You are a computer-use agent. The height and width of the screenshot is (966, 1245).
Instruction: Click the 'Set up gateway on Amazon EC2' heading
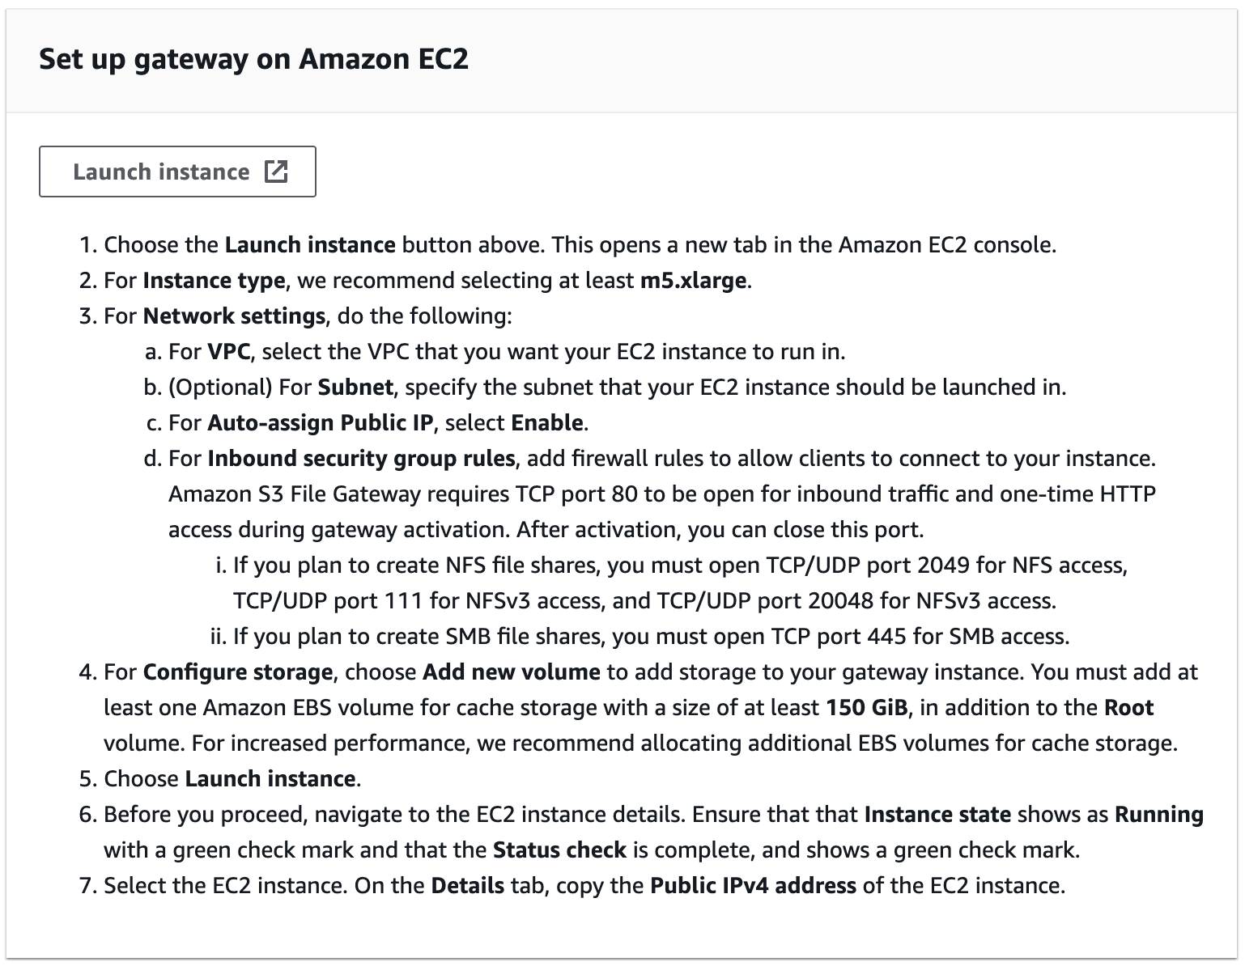(253, 59)
